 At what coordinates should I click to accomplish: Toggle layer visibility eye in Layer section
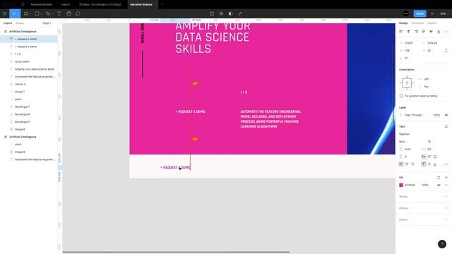[446, 115]
